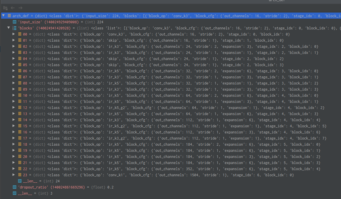Screen dimensions: 341x199
Task: Expand block 21 entry arrow
Action: pyautogui.click(x=13, y=162)
